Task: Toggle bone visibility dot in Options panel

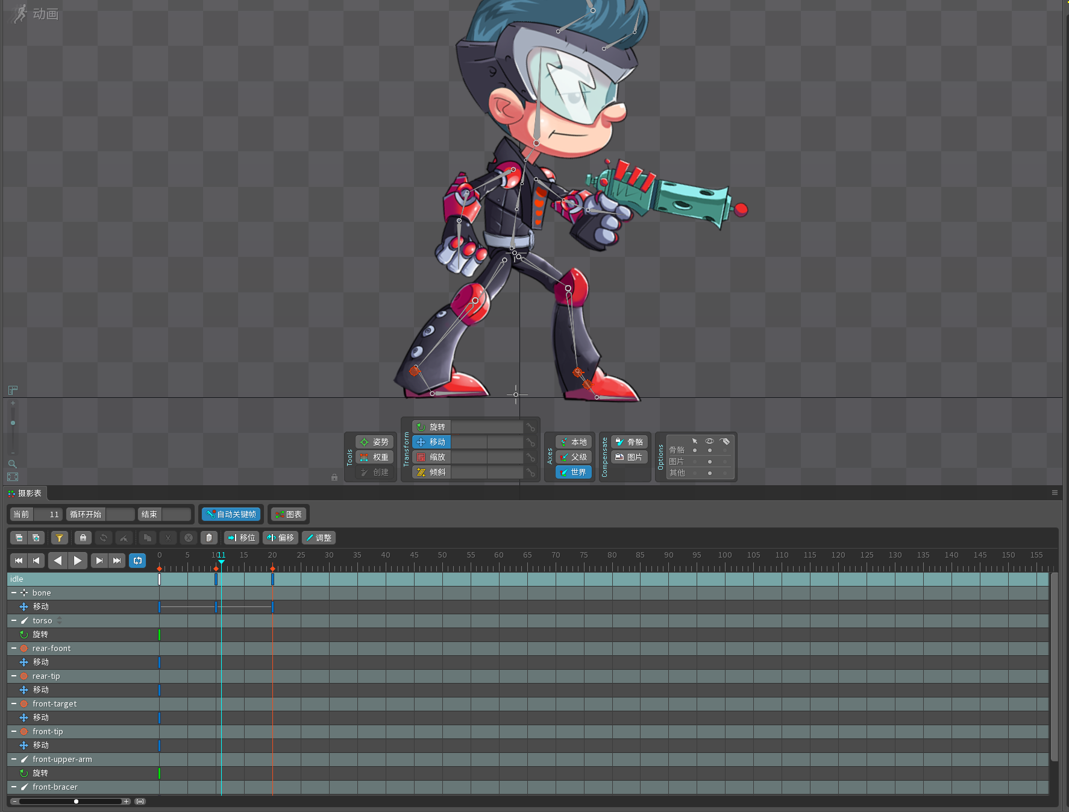Action: pos(709,450)
